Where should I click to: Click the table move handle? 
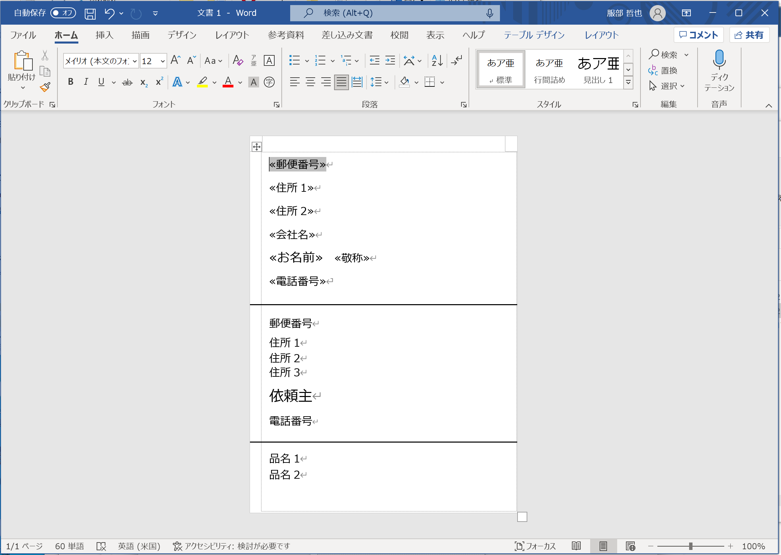tap(256, 147)
